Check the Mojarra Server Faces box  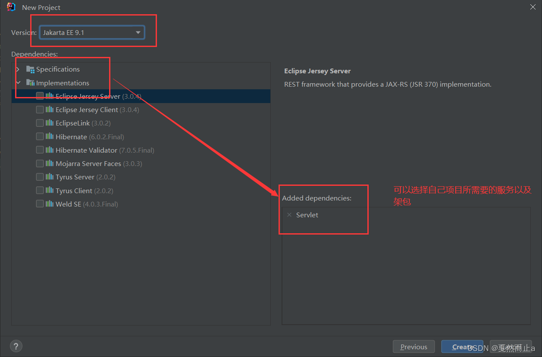click(x=40, y=163)
